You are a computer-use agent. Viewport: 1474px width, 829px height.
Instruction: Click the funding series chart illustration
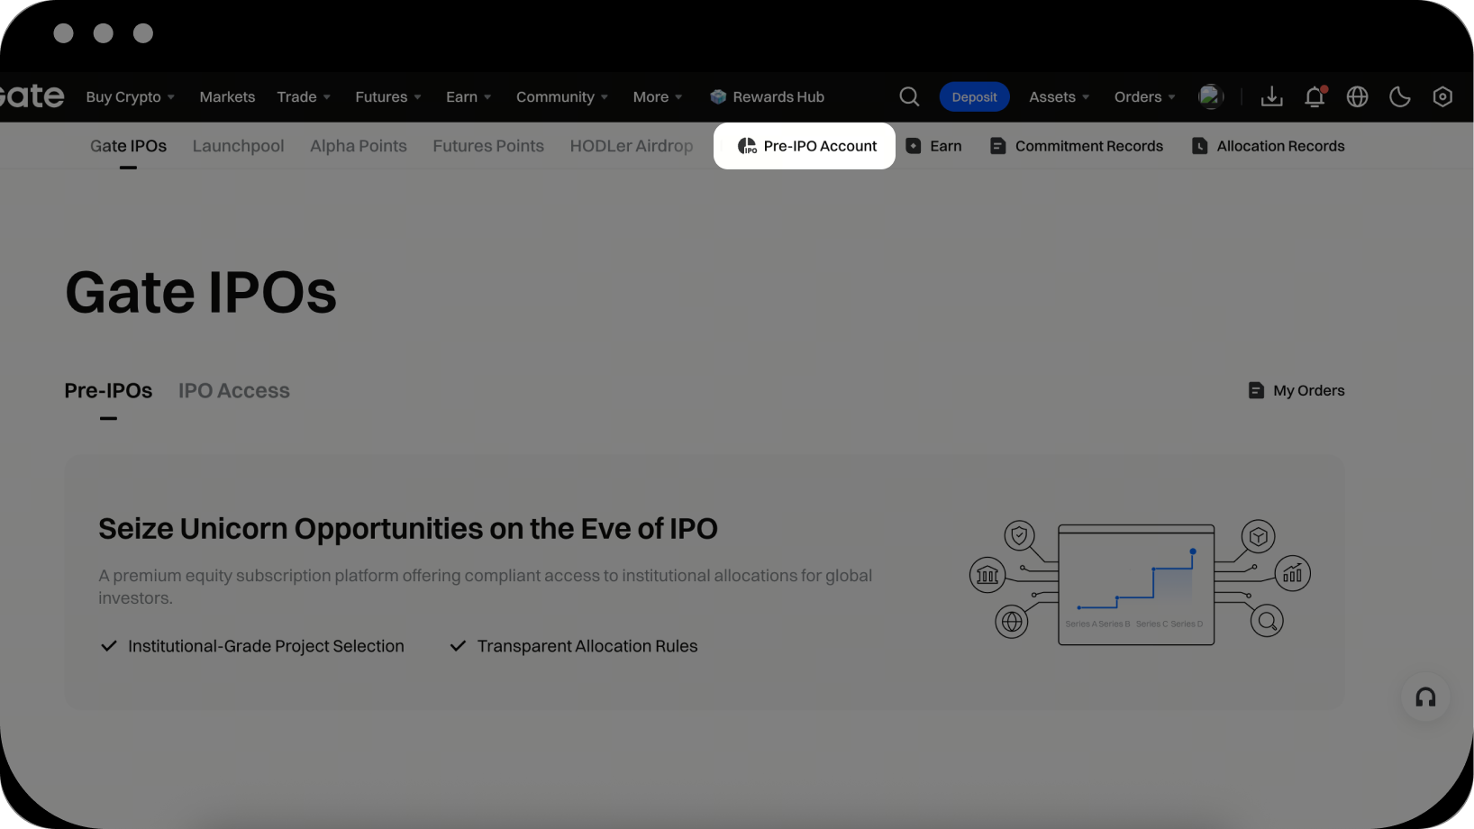coord(1139,584)
